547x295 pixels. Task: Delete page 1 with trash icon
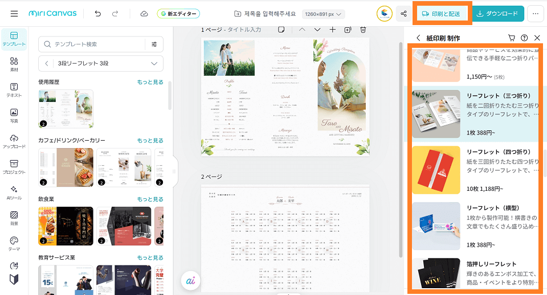click(364, 30)
